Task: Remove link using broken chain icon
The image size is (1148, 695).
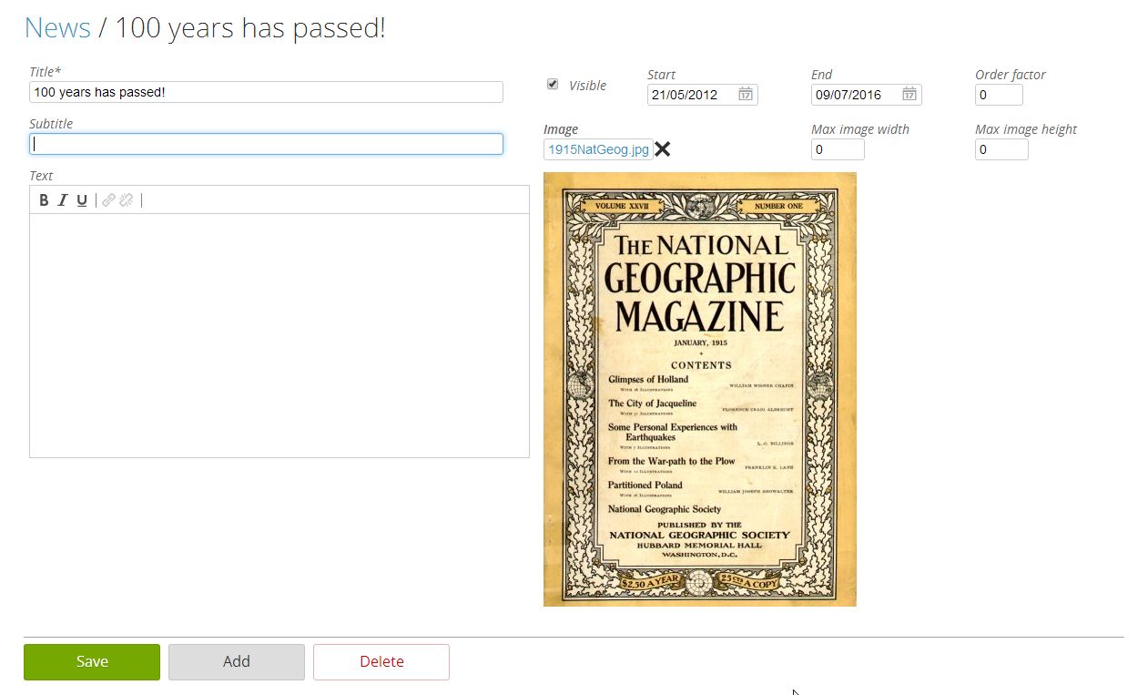Action: (x=127, y=200)
